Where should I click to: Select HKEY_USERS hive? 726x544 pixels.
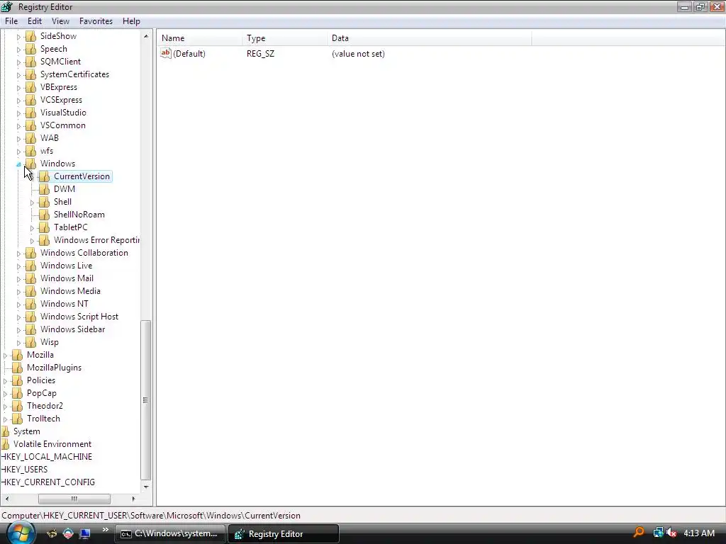coord(24,469)
